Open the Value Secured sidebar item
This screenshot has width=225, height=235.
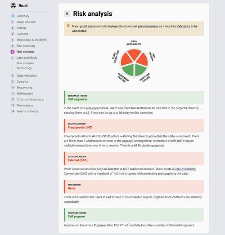pyautogui.click(x=26, y=22)
